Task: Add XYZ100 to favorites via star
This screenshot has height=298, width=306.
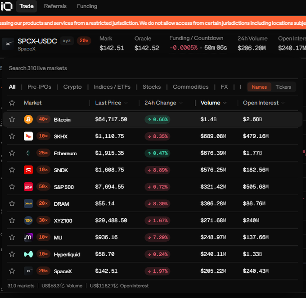Action: (12, 220)
